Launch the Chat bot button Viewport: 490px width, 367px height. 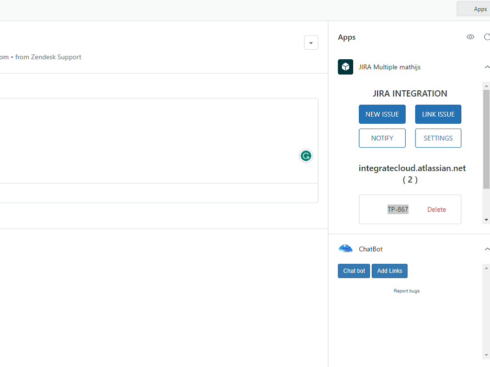tap(354, 271)
